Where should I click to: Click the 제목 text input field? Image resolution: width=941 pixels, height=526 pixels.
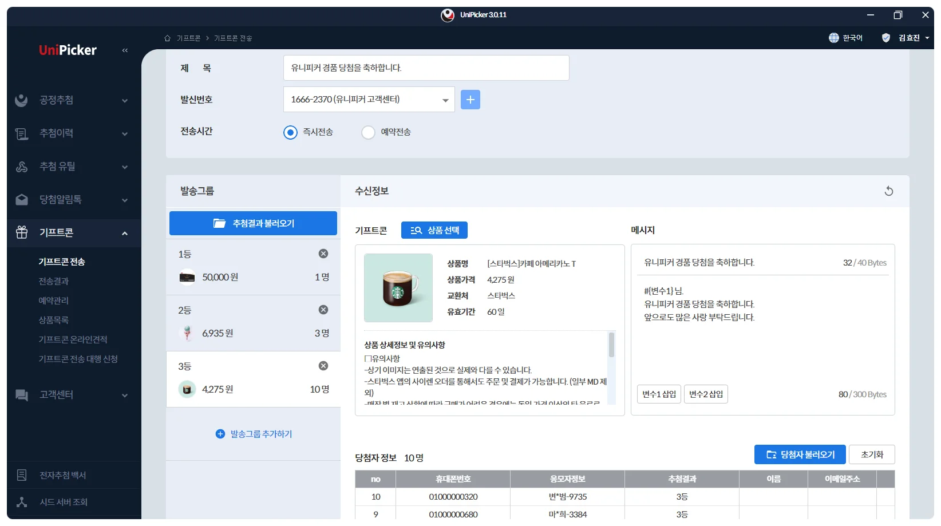click(426, 68)
